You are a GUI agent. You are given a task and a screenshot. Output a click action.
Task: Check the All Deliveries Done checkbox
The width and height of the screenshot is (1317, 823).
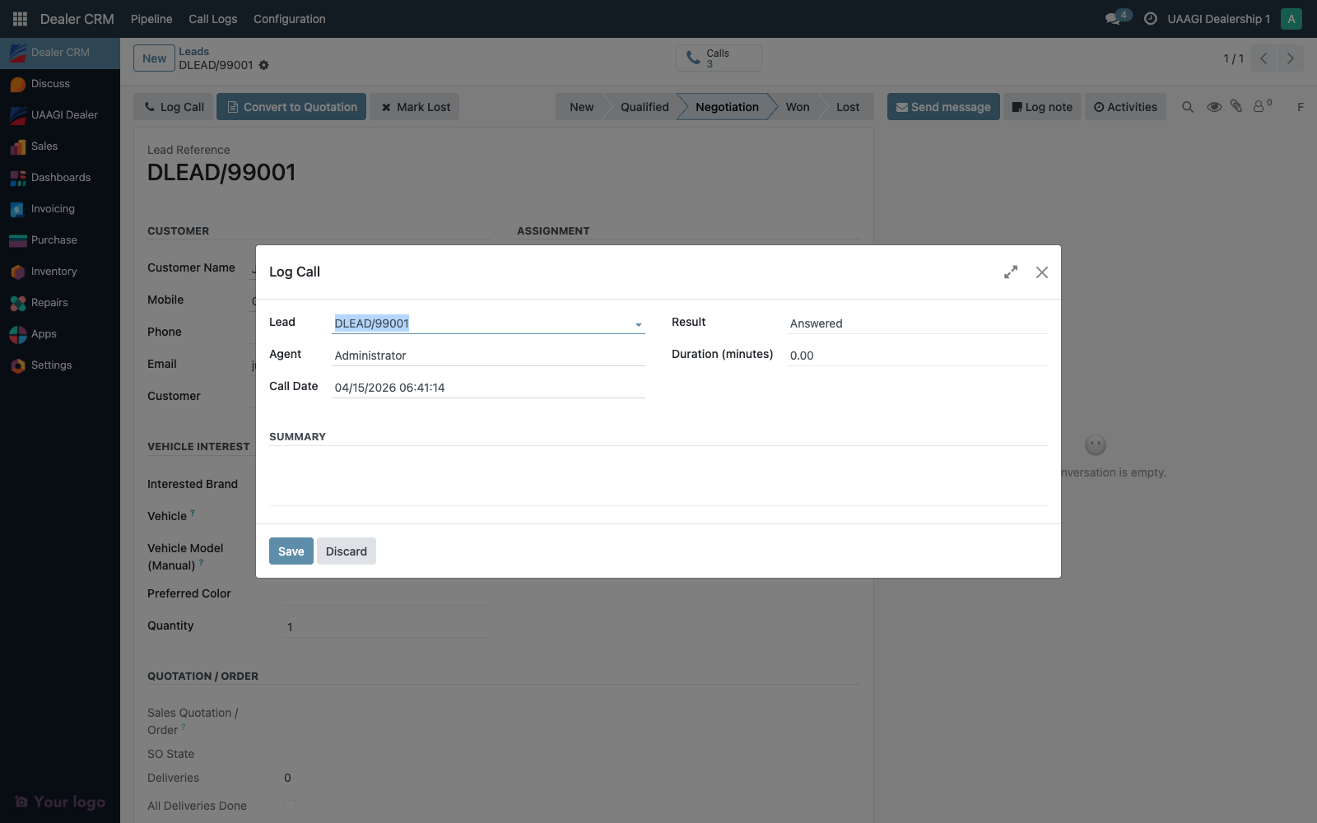[290, 807]
